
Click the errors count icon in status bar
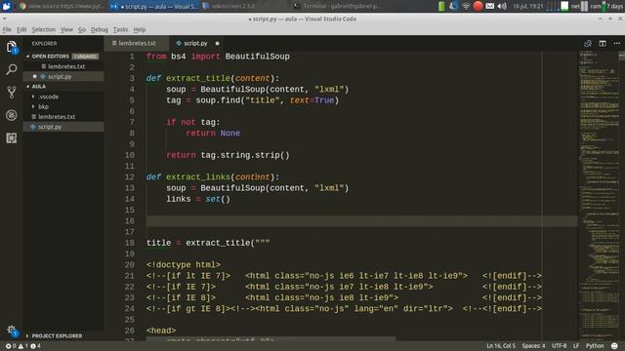[11, 346]
